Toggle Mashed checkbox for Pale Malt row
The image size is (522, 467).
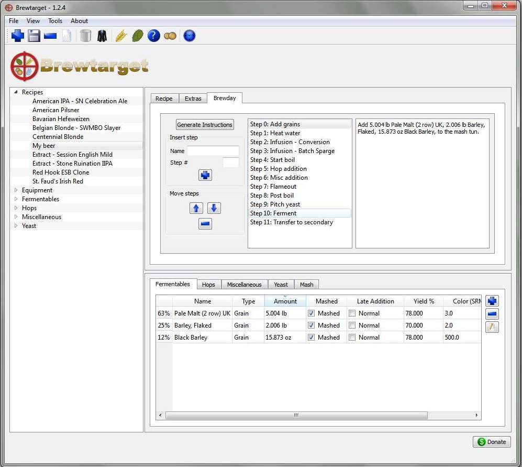tap(312, 313)
